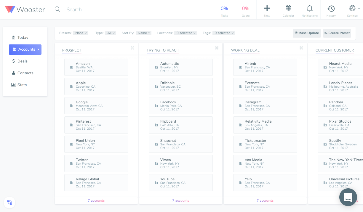Open the YouTube account card
363x212 pixels.
181,183
